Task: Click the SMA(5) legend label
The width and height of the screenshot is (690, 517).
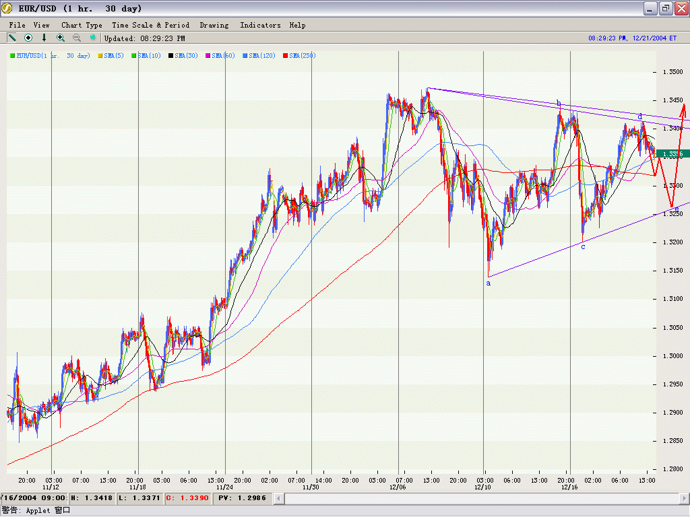Action: pyautogui.click(x=114, y=56)
